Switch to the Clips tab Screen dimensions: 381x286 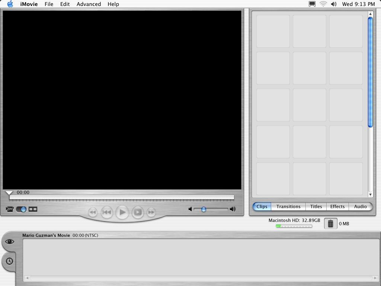[262, 206]
